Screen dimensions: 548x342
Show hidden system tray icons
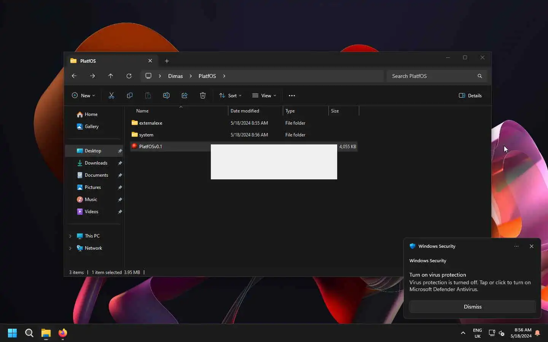pyautogui.click(x=463, y=333)
